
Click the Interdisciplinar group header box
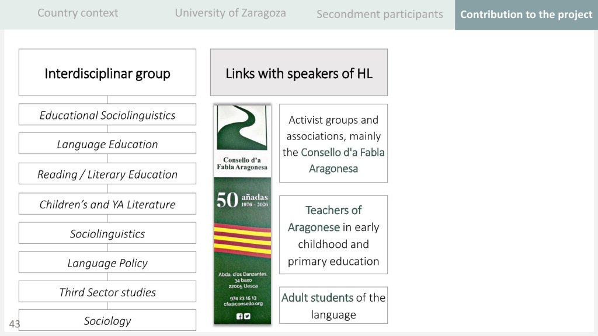pos(107,73)
